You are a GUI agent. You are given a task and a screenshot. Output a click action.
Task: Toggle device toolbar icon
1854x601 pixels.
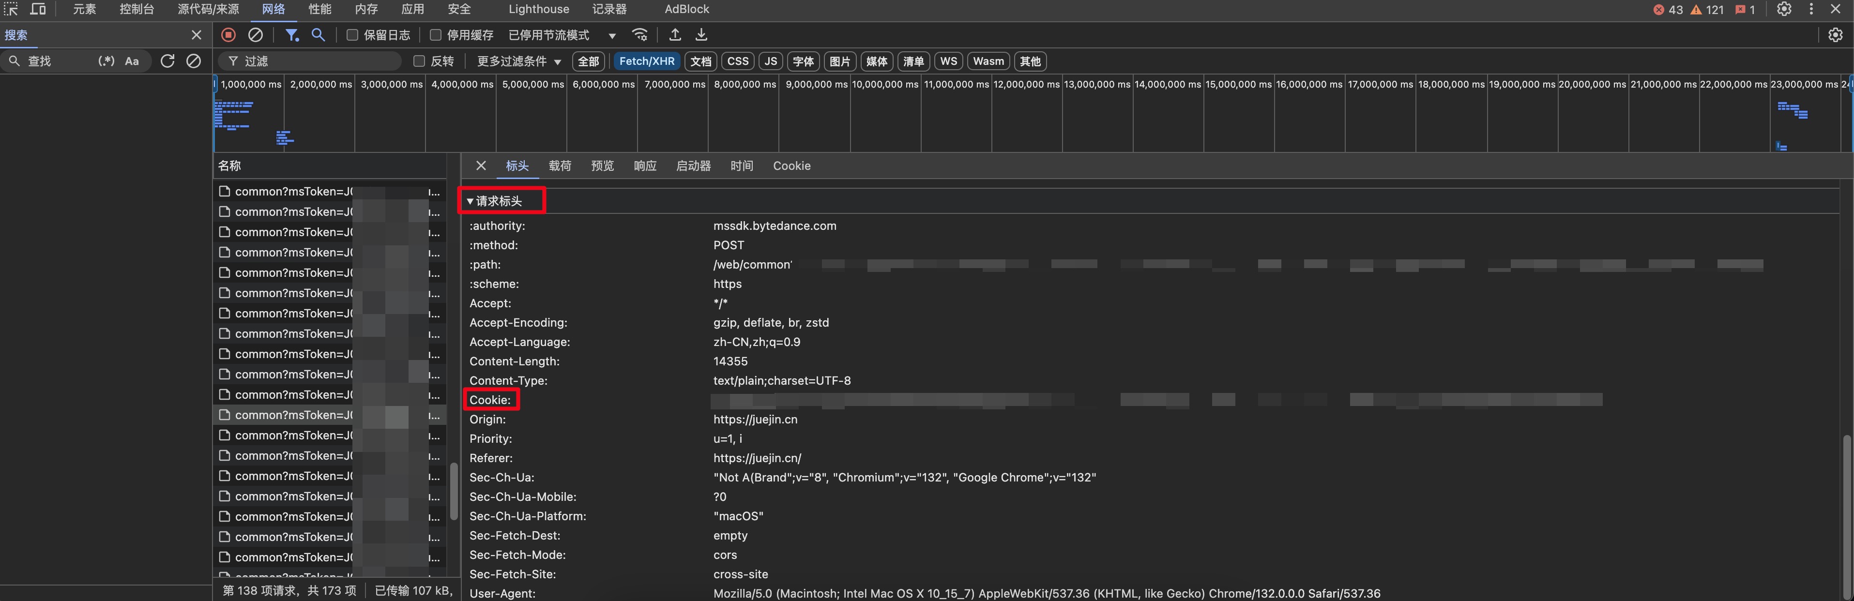point(38,9)
